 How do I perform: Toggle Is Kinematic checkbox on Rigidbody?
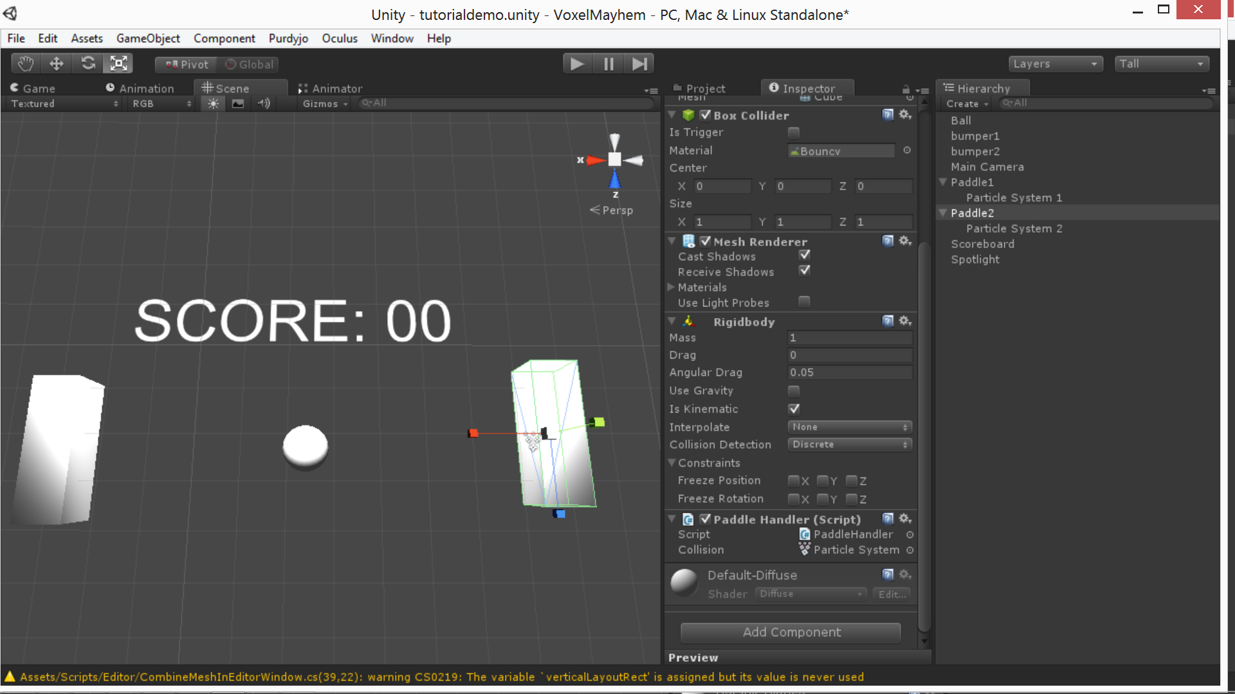[x=793, y=409]
